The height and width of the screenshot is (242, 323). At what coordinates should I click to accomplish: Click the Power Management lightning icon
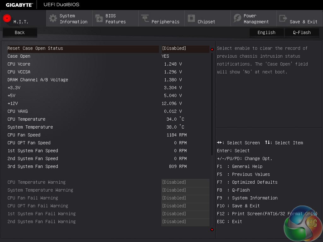(237, 18)
